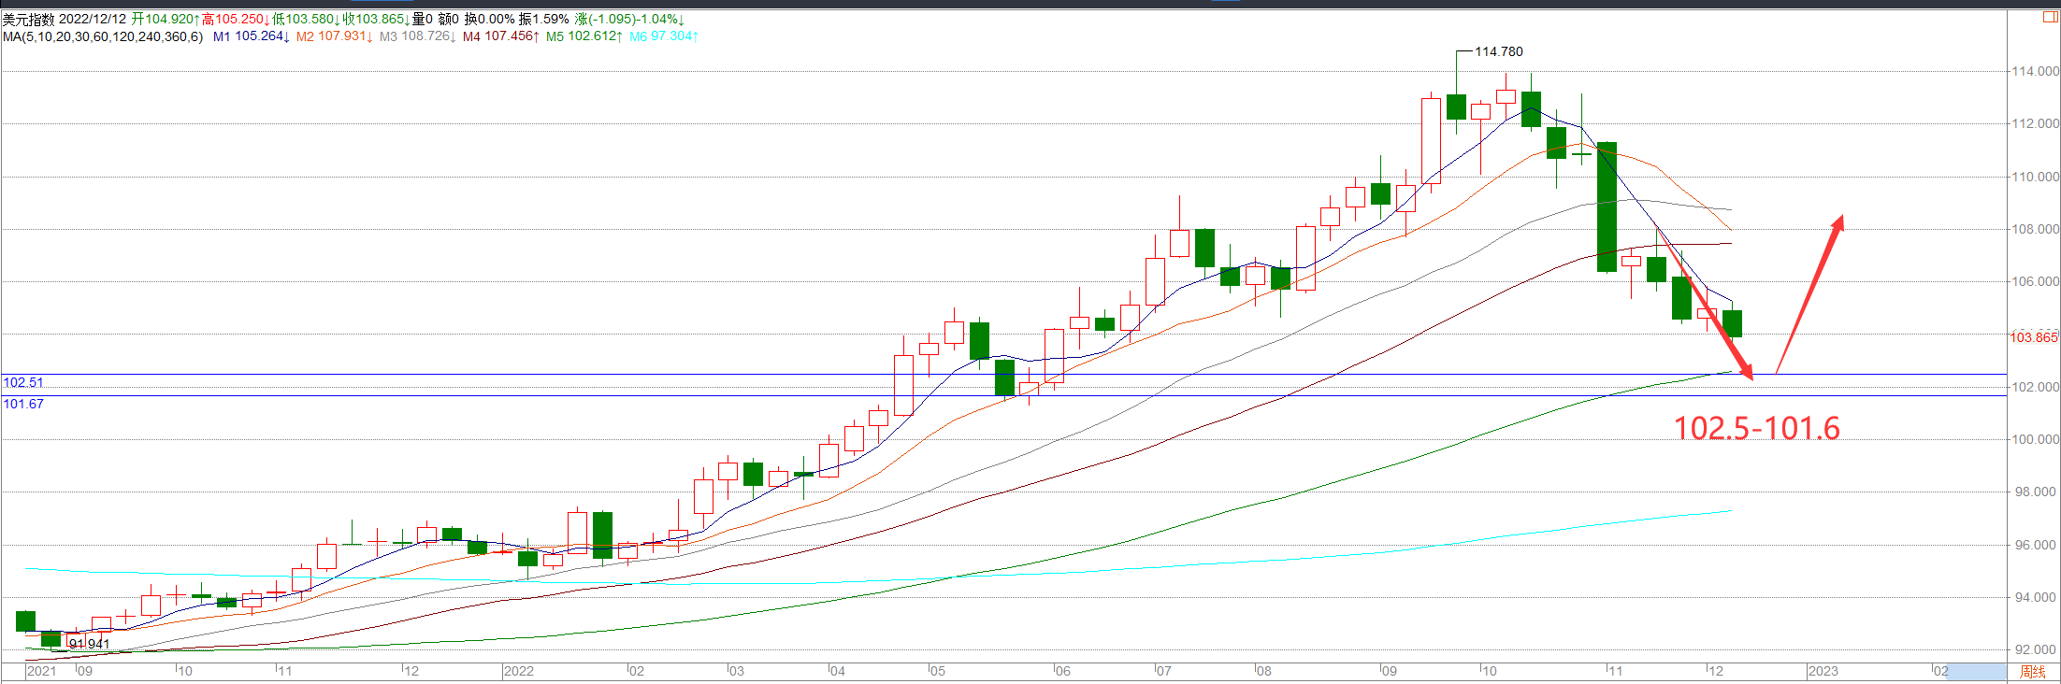Click the 涨(-1.095)-1.04% change value

coord(629,19)
